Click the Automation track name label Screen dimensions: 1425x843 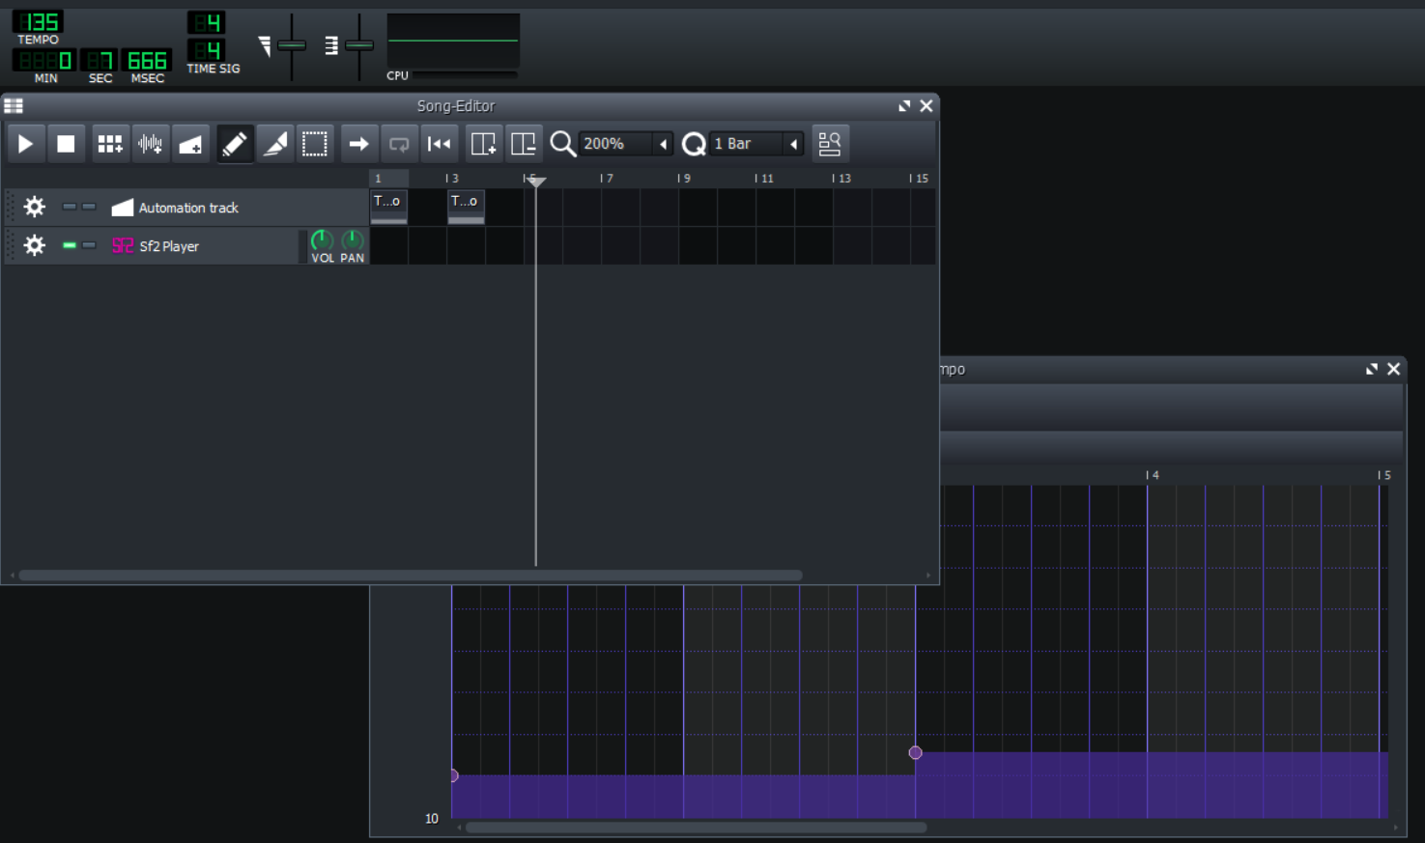(188, 208)
